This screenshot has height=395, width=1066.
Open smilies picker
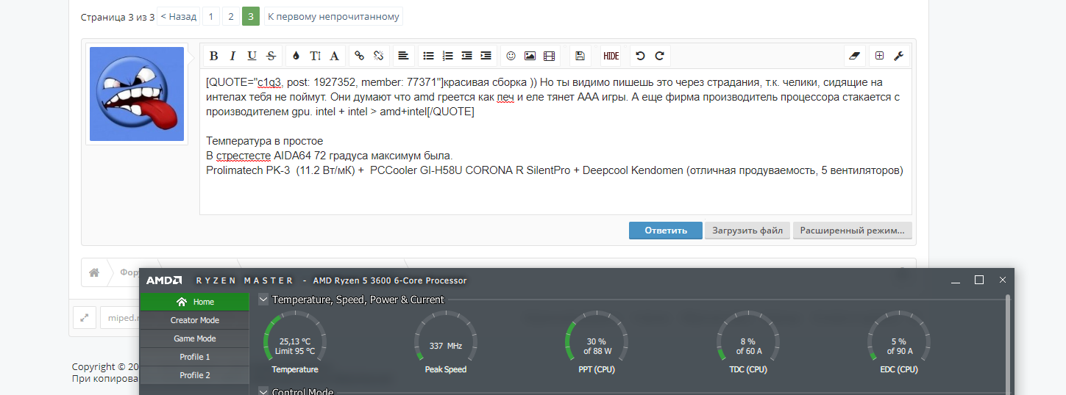(x=511, y=56)
